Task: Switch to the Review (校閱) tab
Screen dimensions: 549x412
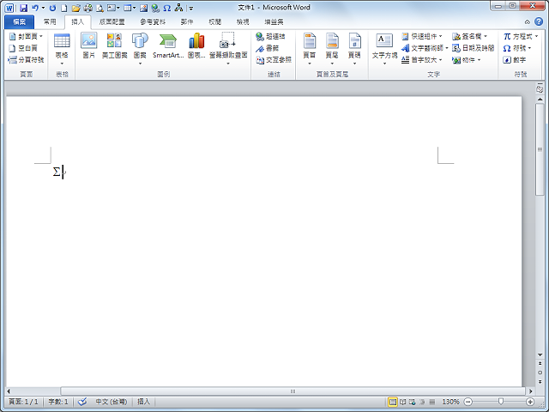Action: [x=215, y=22]
